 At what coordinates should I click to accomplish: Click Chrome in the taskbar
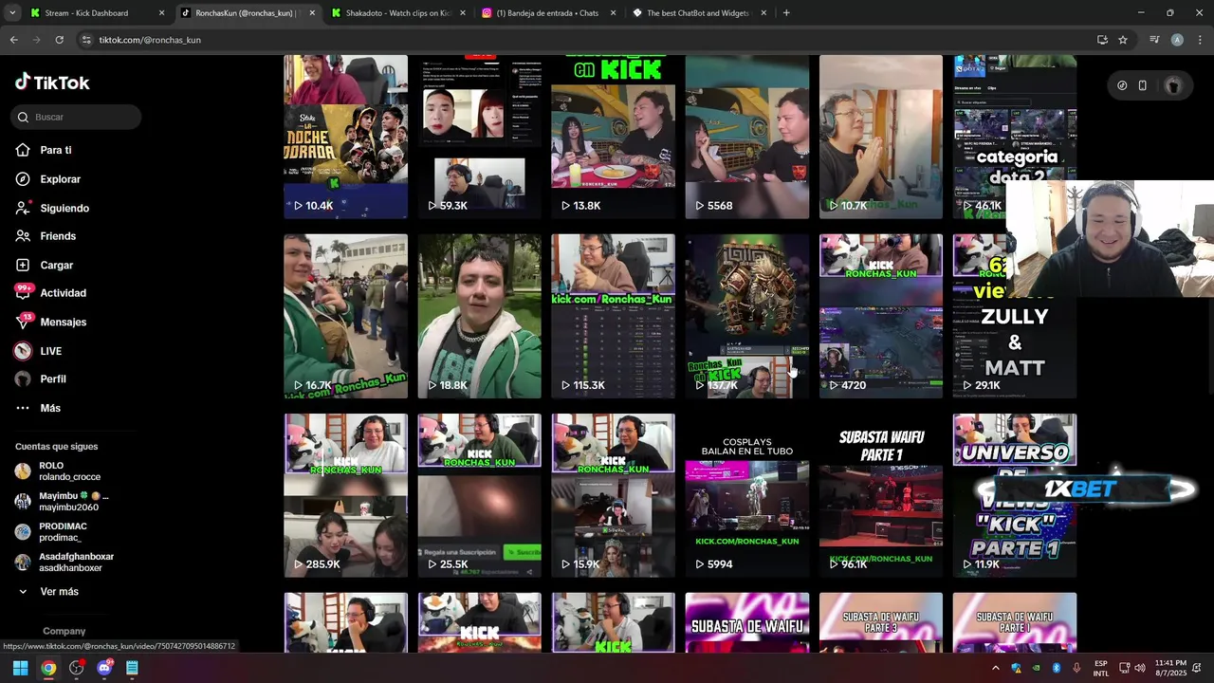[48, 668]
